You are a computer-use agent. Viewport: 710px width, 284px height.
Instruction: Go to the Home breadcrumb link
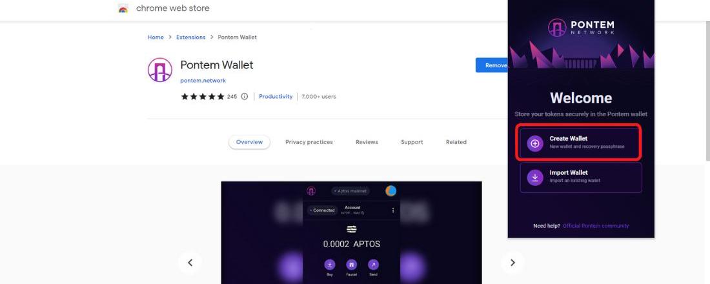(156, 37)
